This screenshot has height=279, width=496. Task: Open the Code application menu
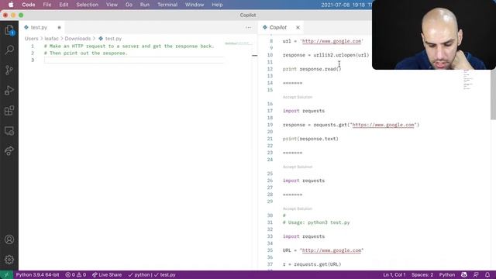pos(29,5)
